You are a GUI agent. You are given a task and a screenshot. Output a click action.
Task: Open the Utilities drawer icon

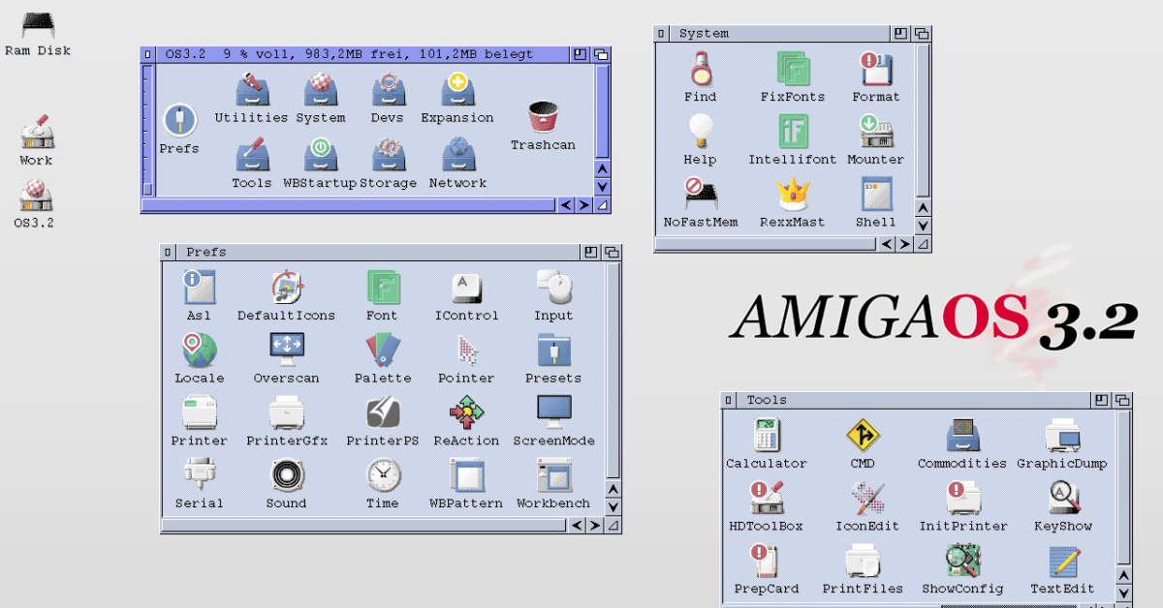point(252,90)
